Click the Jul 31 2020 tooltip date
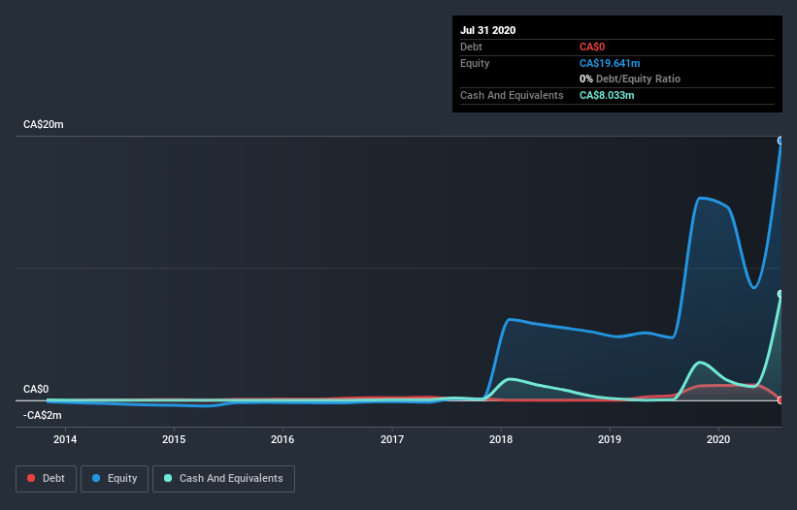797x510 pixels. click(488, 30)
